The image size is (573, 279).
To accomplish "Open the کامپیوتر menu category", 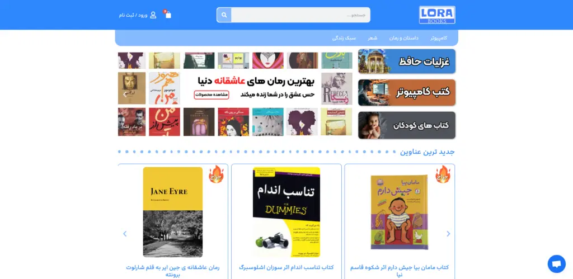I will (439, 38).
